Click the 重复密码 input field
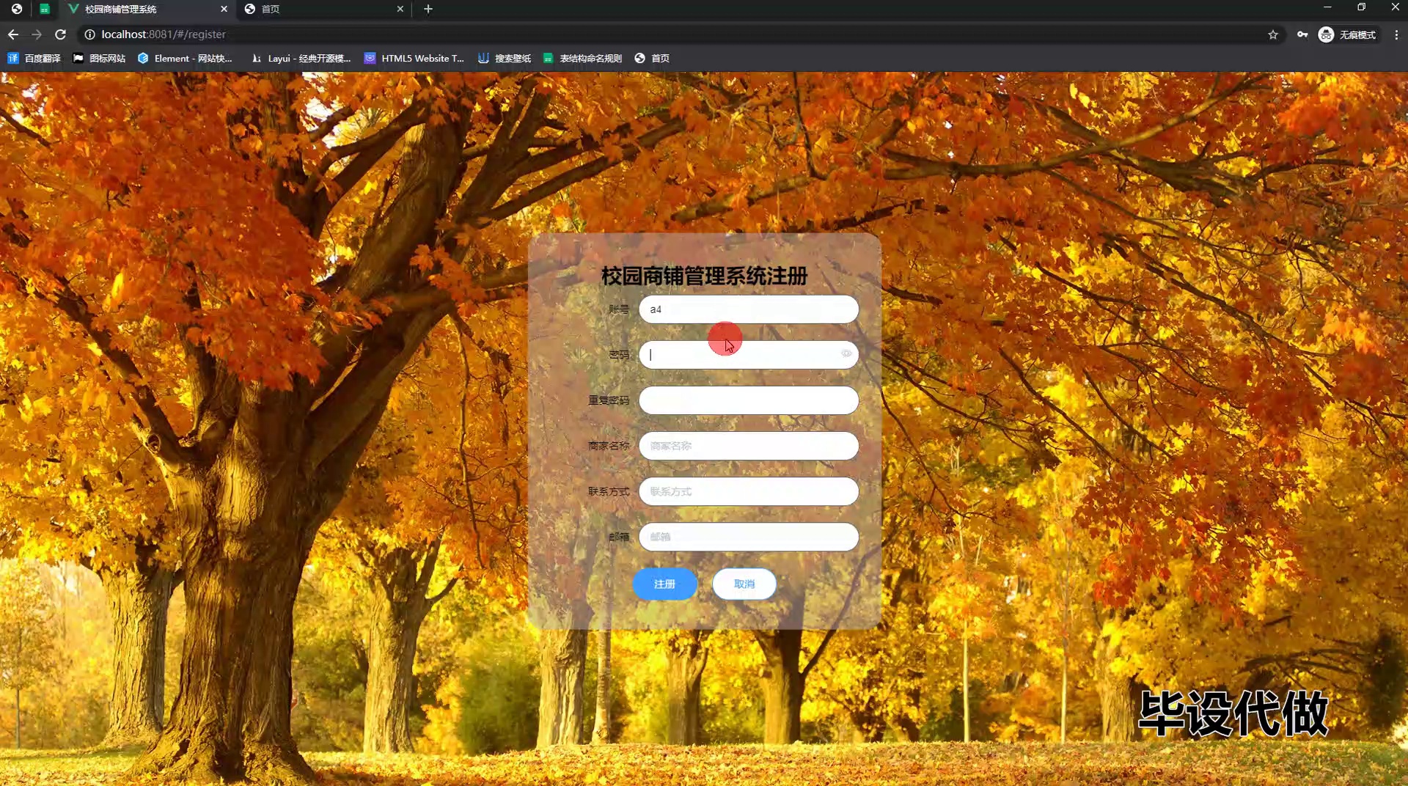Image resolution: width=1408 pixels, height=786 pixels. (748, 400)
